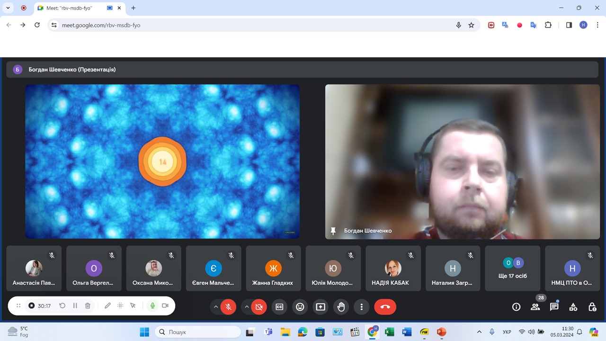Toggle closed captions on
Image resolution: width=606 pixels, height=341 pixels.
click(x=279, y=307)
